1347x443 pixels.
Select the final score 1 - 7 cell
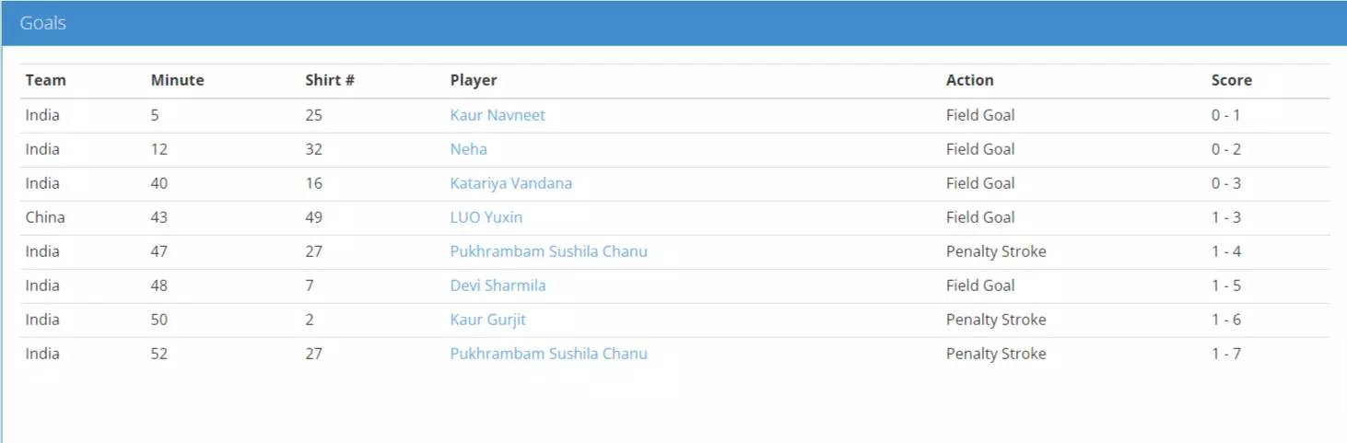click(x=1225, y=354)
